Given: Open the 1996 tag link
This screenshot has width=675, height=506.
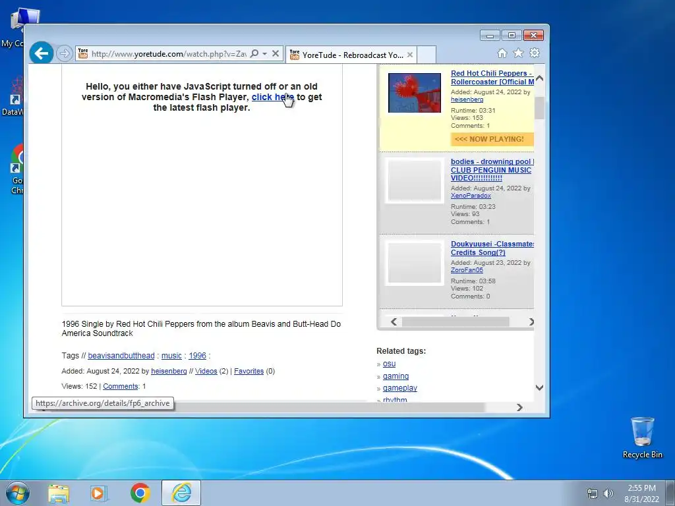Looking at the screenshot, I should 197,355.
